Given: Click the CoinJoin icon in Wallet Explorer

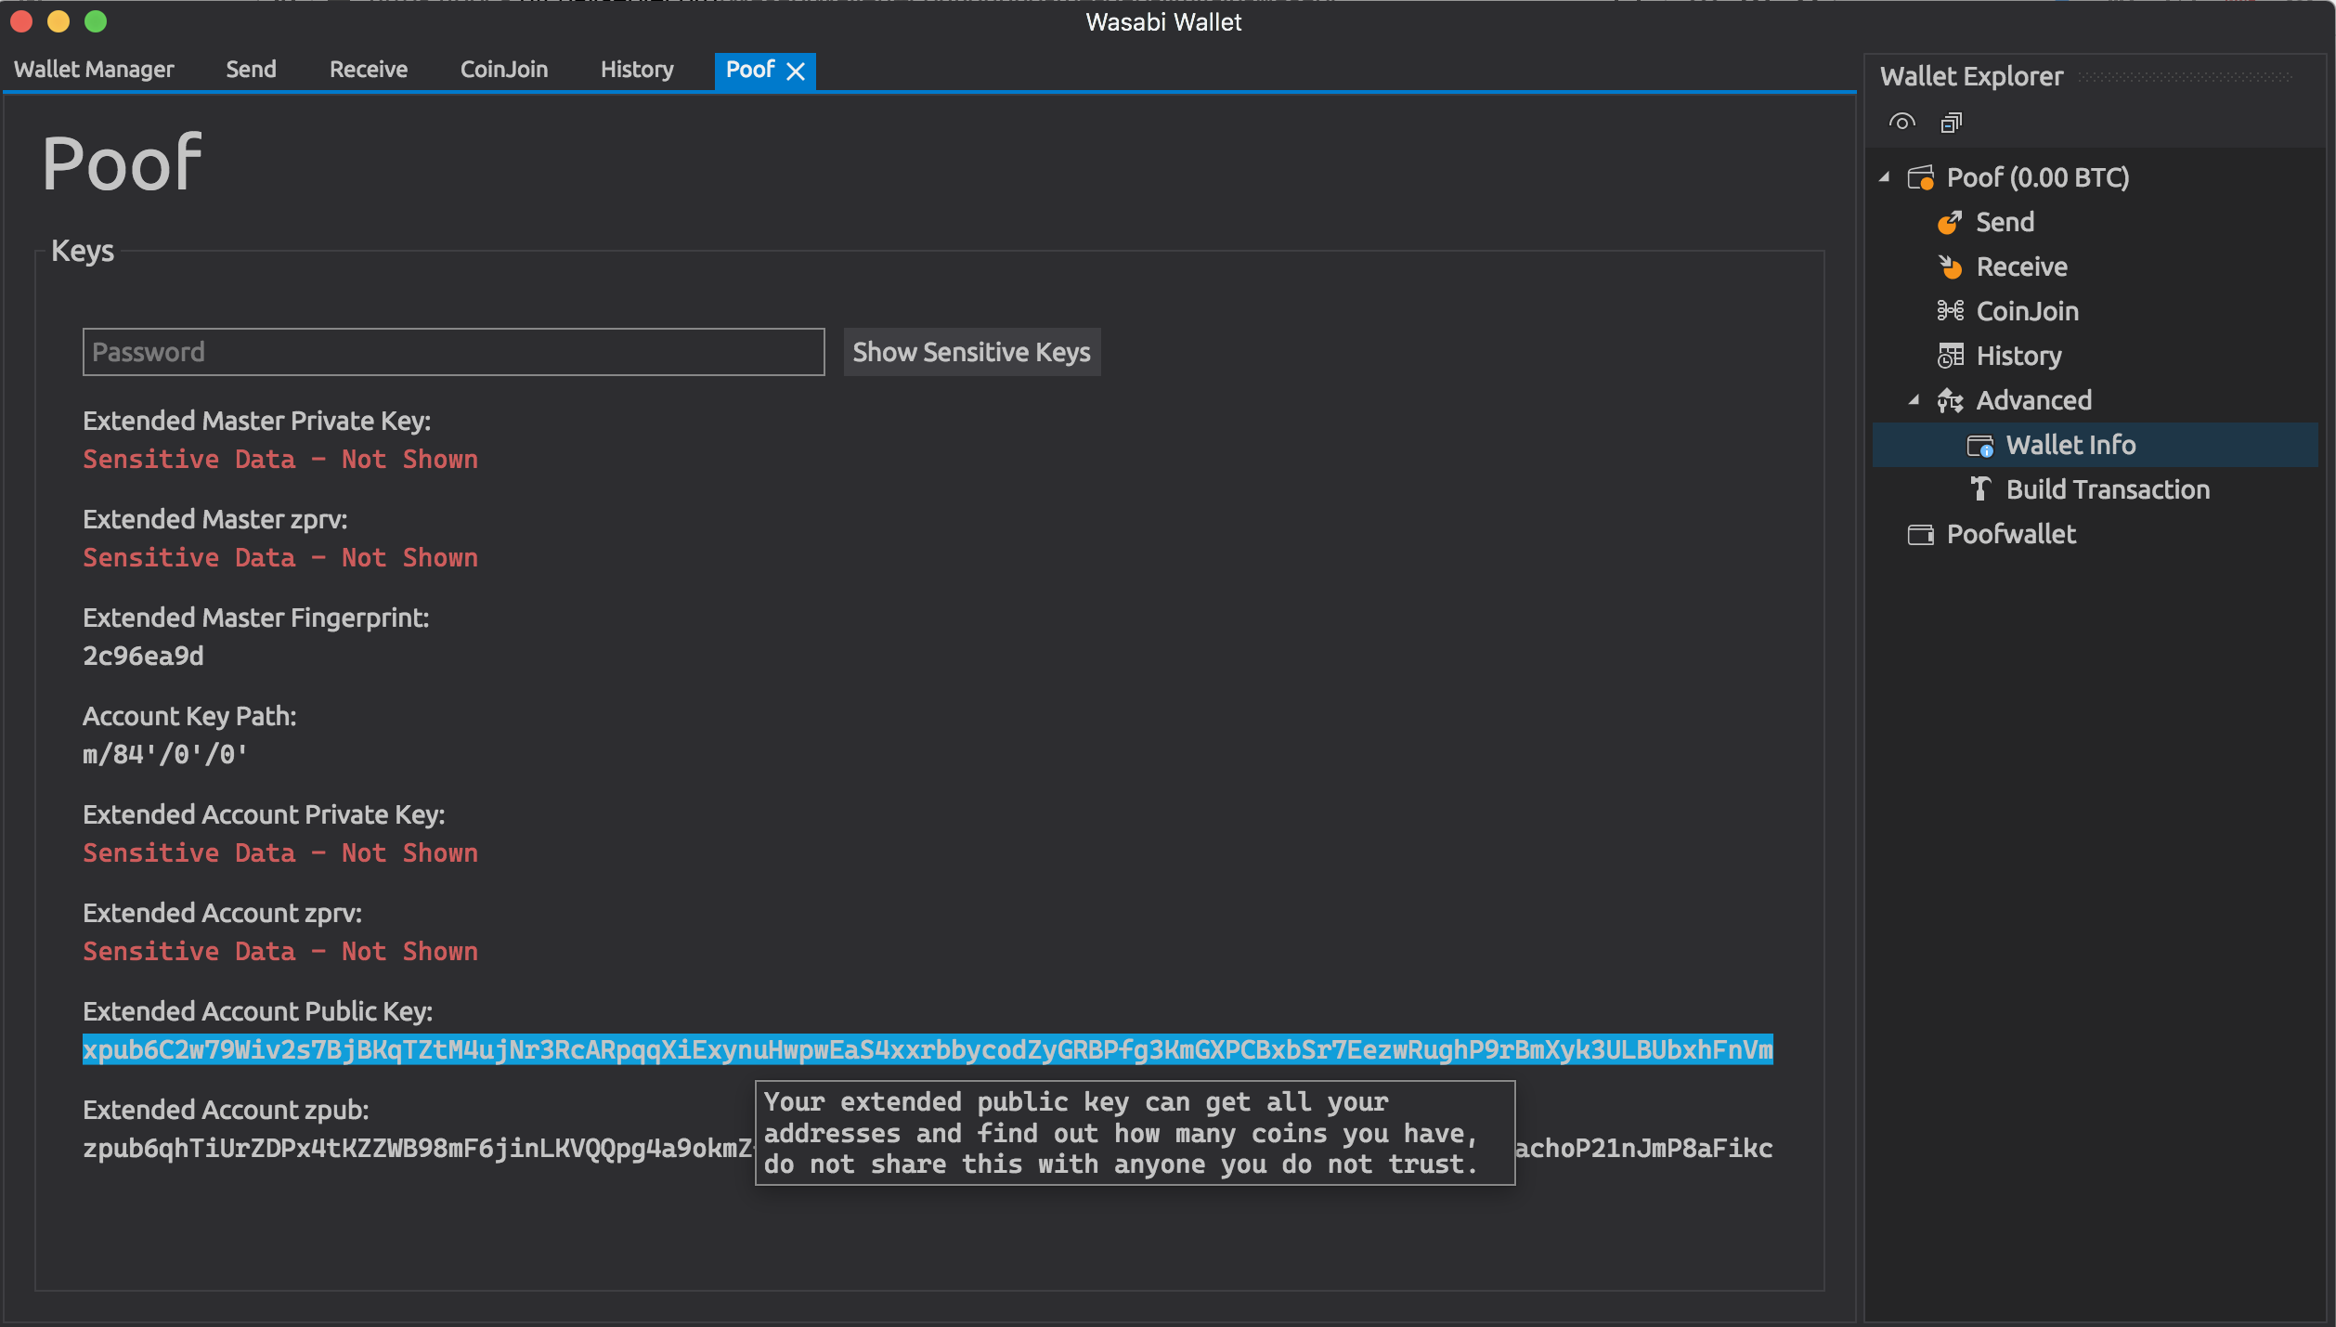Looking at the screenshot, I should click(x=1950, y=310).
